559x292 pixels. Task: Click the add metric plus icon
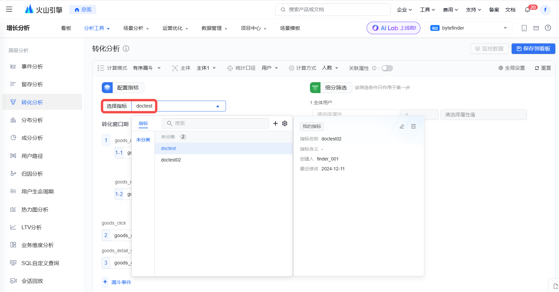tap(275, 123)
